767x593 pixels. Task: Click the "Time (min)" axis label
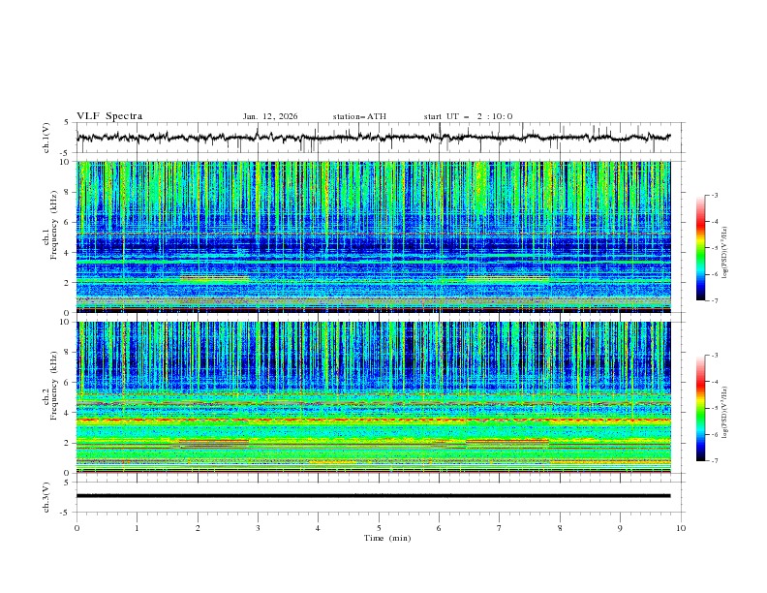tap(387, 538)
